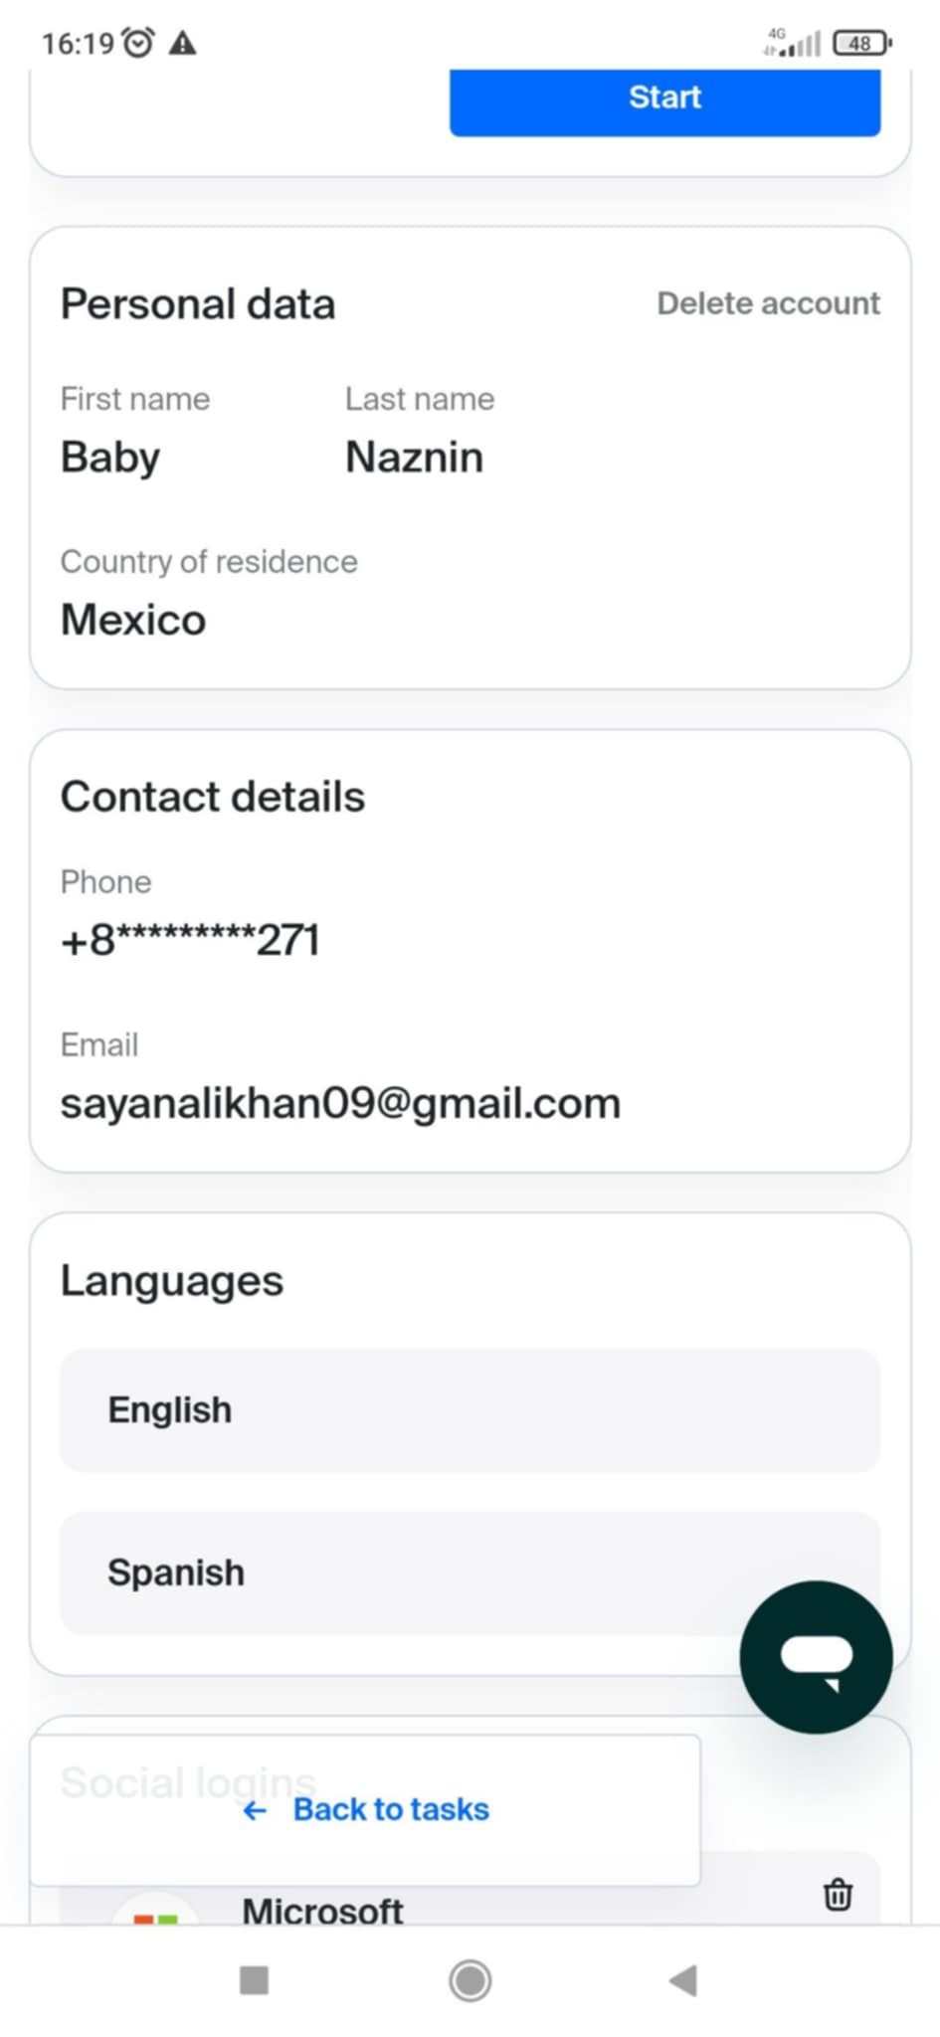Viewport: 940px width, 2037px height.
Task: Tap country of residence Mexico
Action: pos(133,620)
